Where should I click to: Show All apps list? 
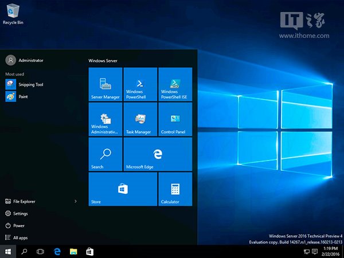pyautogui.click(x=17, y=237)
